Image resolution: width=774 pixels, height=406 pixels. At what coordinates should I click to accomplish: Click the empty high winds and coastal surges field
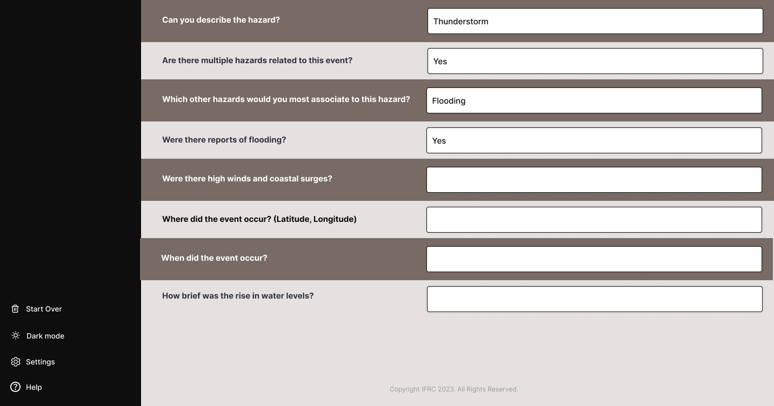pos(594,179)
